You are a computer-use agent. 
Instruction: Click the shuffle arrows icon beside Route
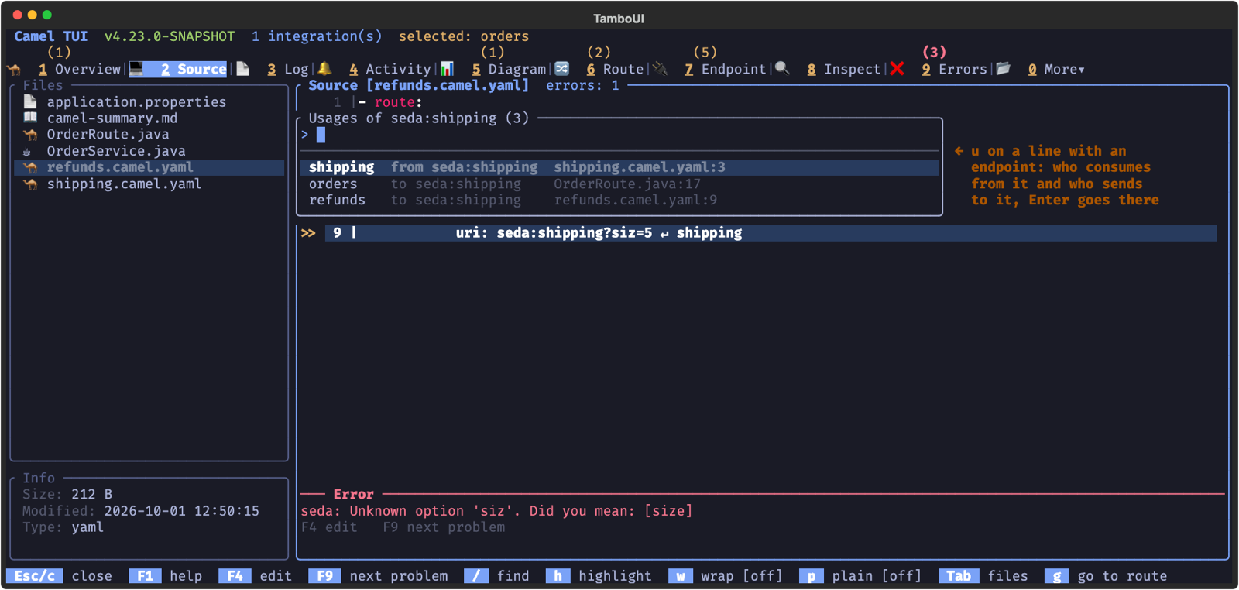(562, 69)
